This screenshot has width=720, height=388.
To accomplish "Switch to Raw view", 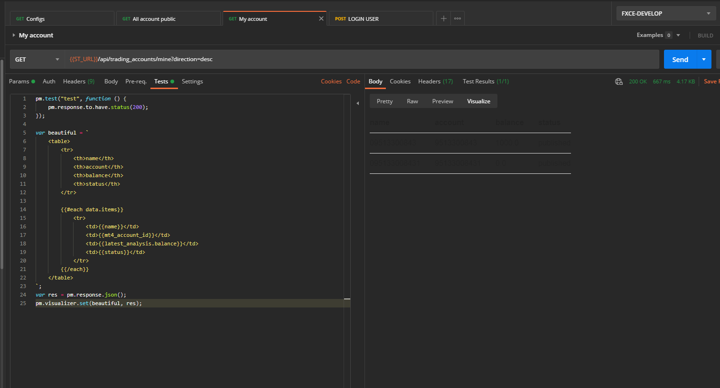I will coord(412,101).
